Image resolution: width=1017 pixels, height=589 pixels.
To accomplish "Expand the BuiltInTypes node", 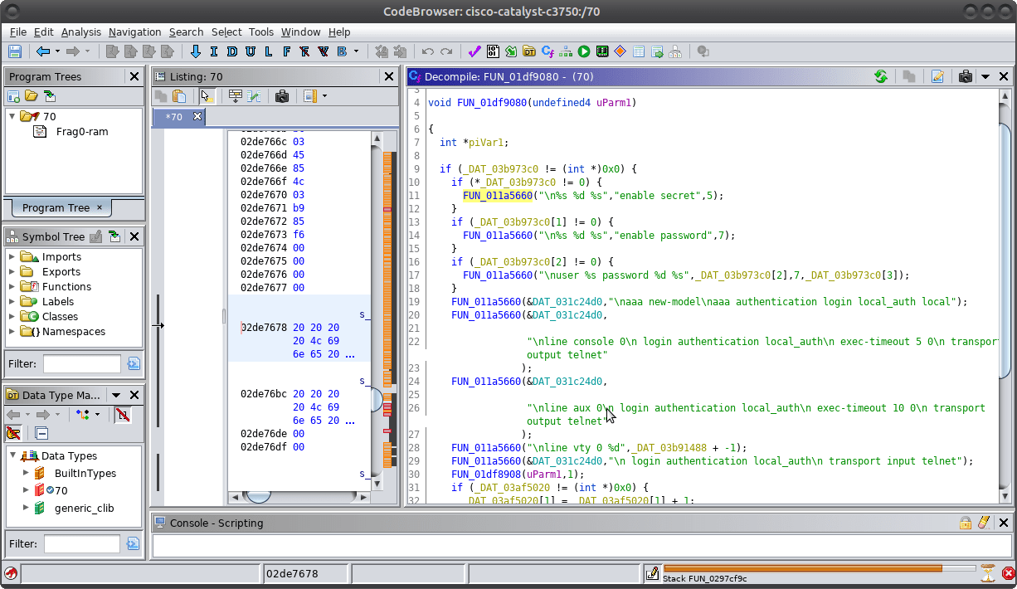I will [x=25, y=473].
